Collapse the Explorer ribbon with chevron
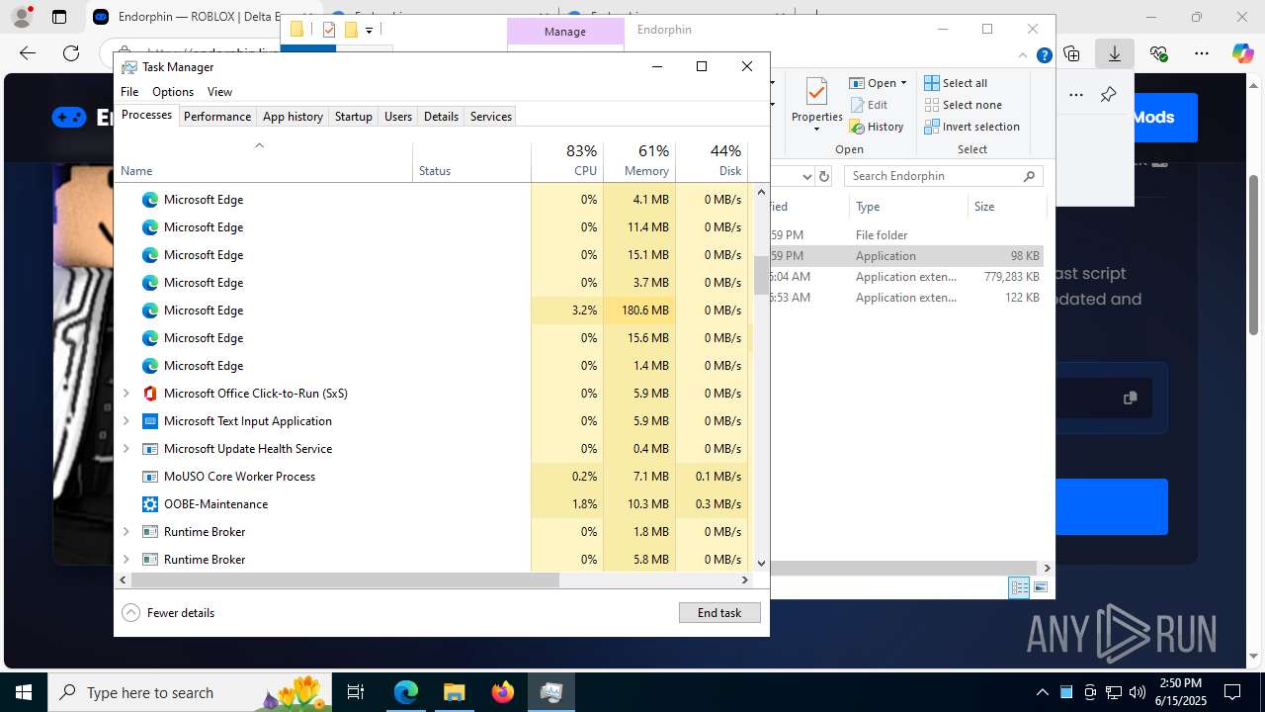 click(x=1024, y=55)
